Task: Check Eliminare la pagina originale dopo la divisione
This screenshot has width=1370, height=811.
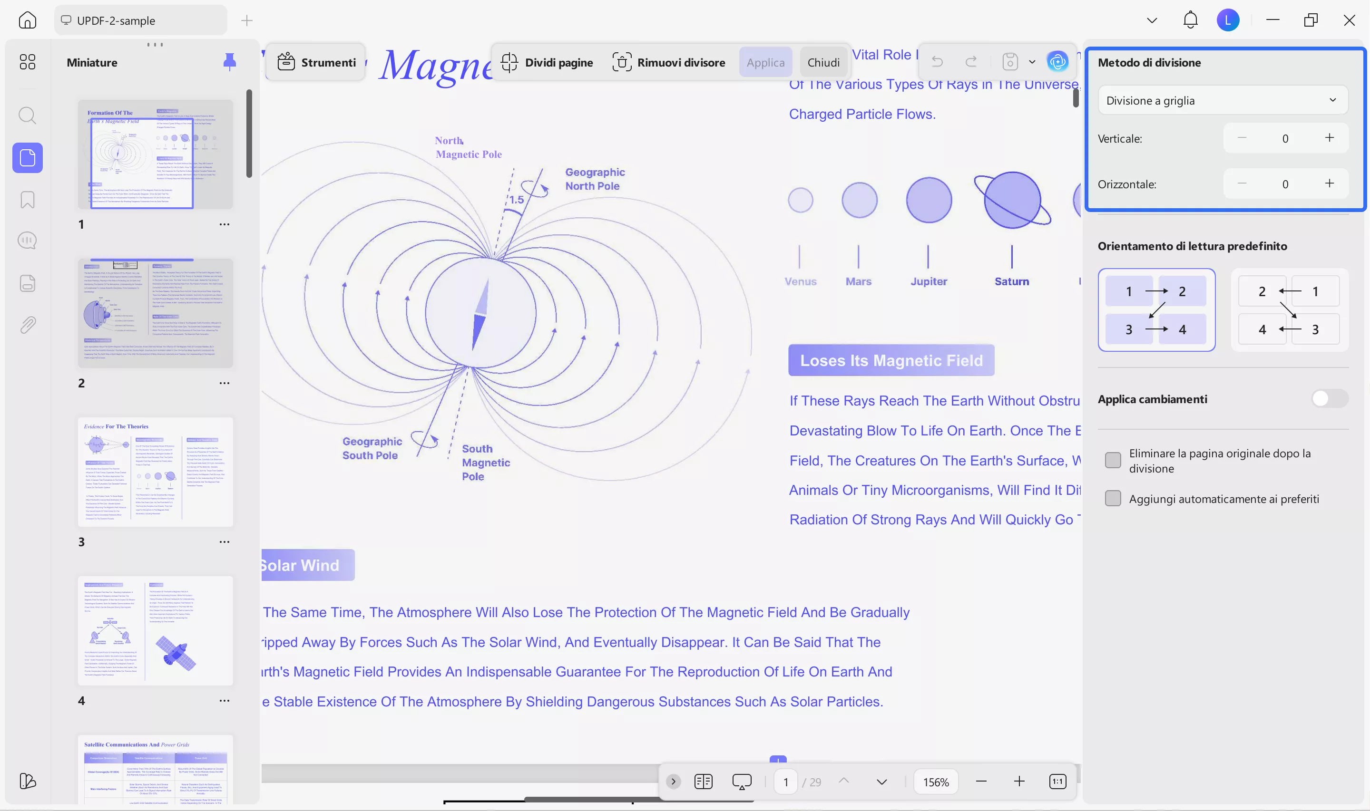Action: pos(1114,460)
